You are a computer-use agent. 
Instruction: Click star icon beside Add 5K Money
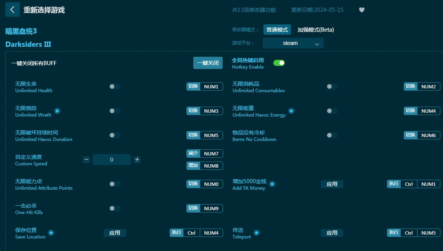pos(272,184)
